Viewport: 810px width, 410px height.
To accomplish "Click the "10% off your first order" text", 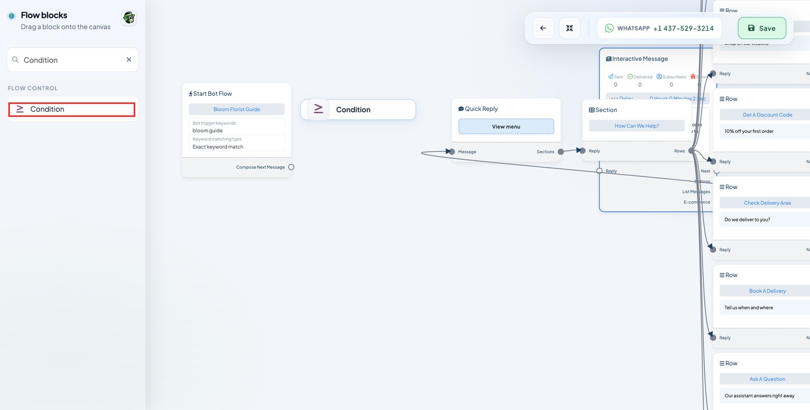I will click(x=749, y=131).
